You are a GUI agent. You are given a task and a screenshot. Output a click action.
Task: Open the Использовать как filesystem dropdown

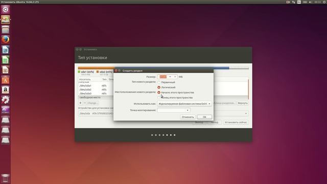pyautogui.click(x=184, y=104)
